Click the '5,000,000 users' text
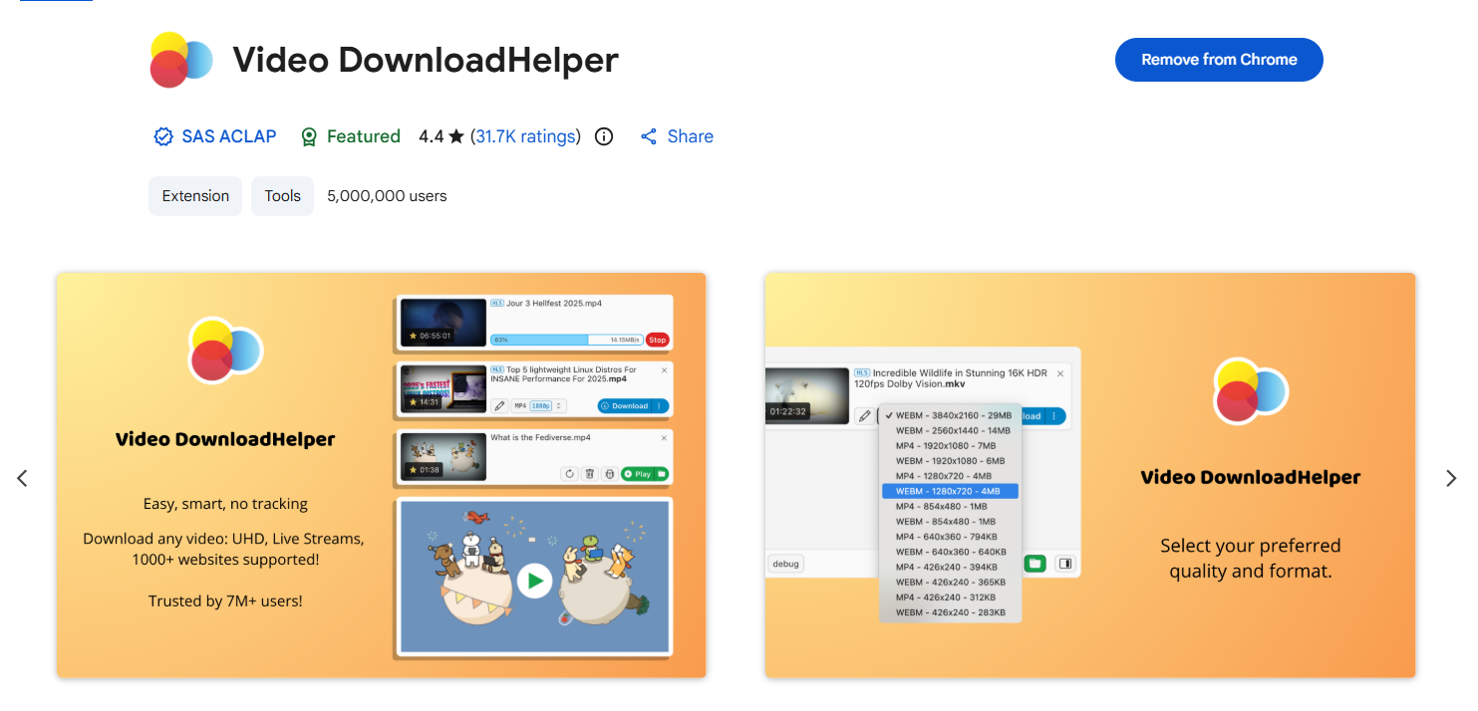Image resolution: width=1478 pixels, height=711 pixels. [x=387, y=196]
